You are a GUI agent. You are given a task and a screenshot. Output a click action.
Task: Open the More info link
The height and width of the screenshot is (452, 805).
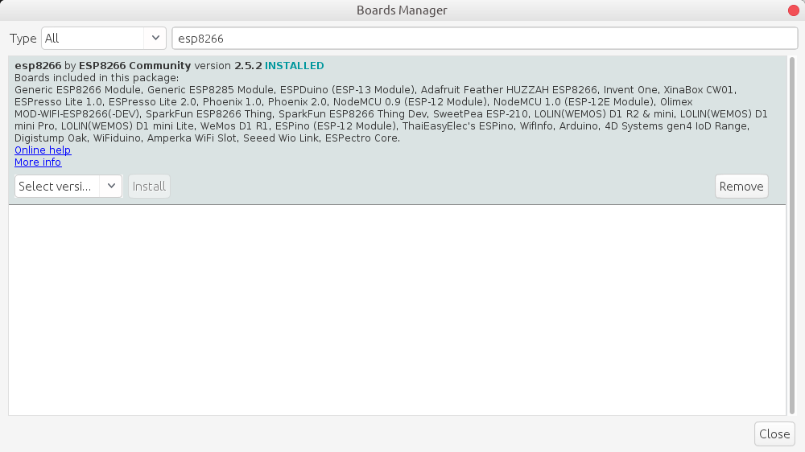[x=38, y=162]
